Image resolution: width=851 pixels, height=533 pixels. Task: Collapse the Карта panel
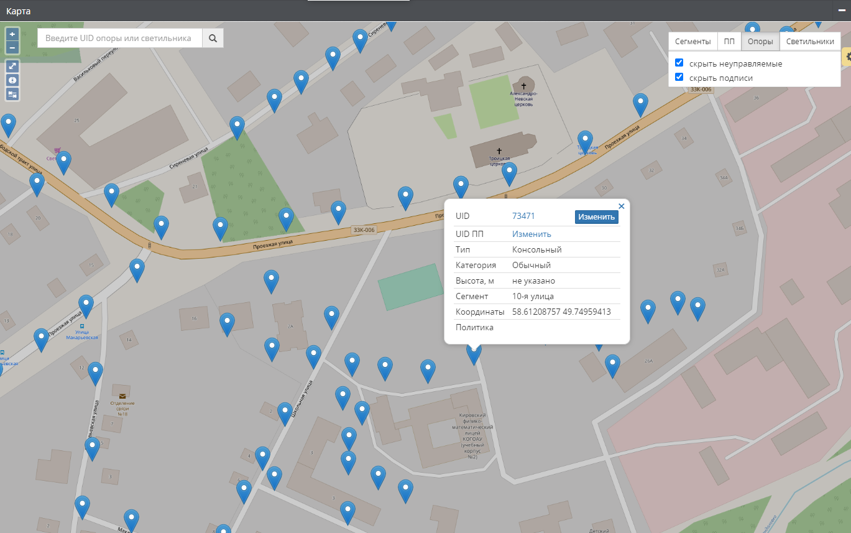[x=842, y=11]
